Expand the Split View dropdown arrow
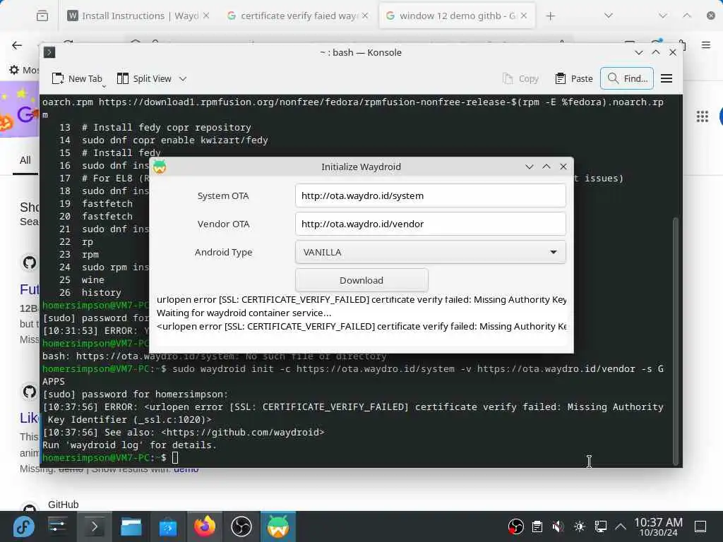This screenshot has width=723, height=542. click(183, 79)
